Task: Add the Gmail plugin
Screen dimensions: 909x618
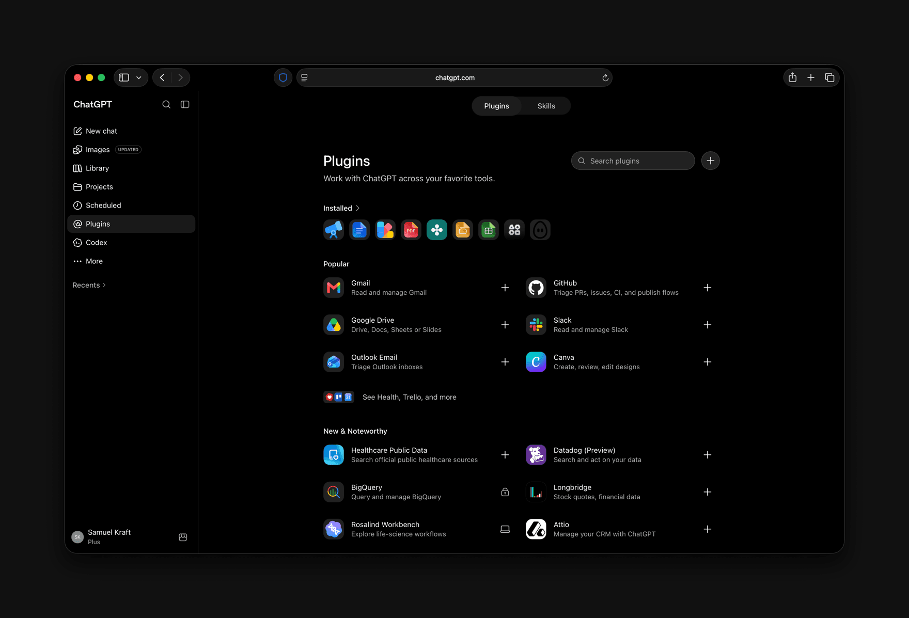Action: [505, 288]
